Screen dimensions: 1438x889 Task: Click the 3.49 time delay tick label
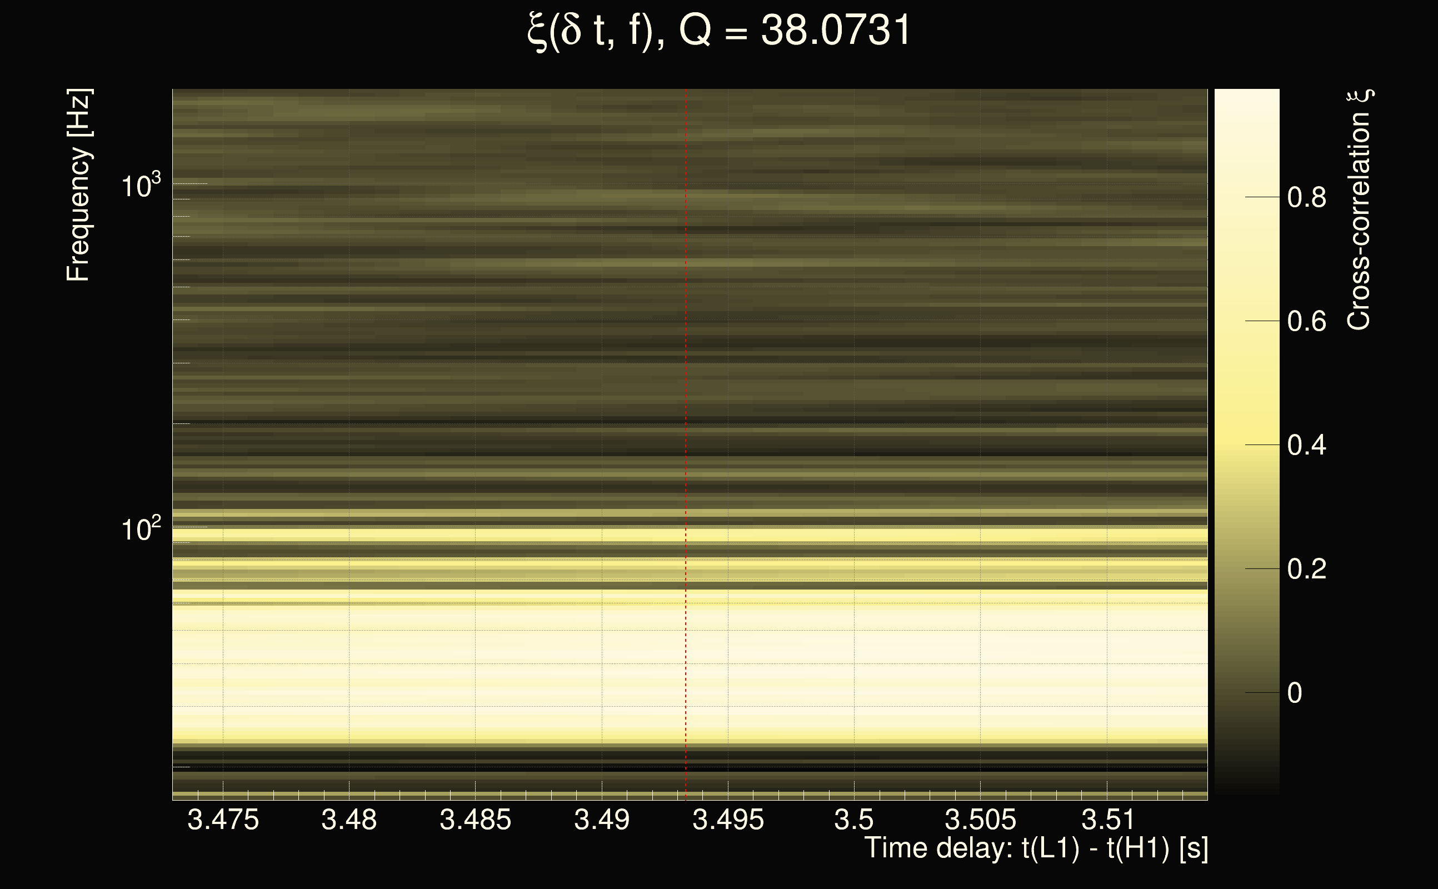(x=601, y=820)
